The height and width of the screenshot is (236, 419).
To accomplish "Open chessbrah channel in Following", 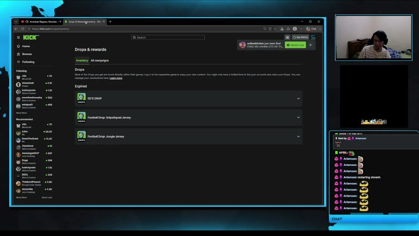I will 34,84.
